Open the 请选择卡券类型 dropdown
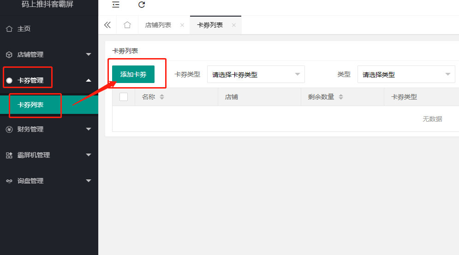The height and width of the screenshot is (255, 459). click(x=256, y=74)
